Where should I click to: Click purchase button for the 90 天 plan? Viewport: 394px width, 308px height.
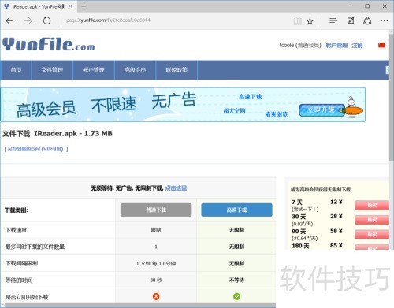tap(372, 234)
